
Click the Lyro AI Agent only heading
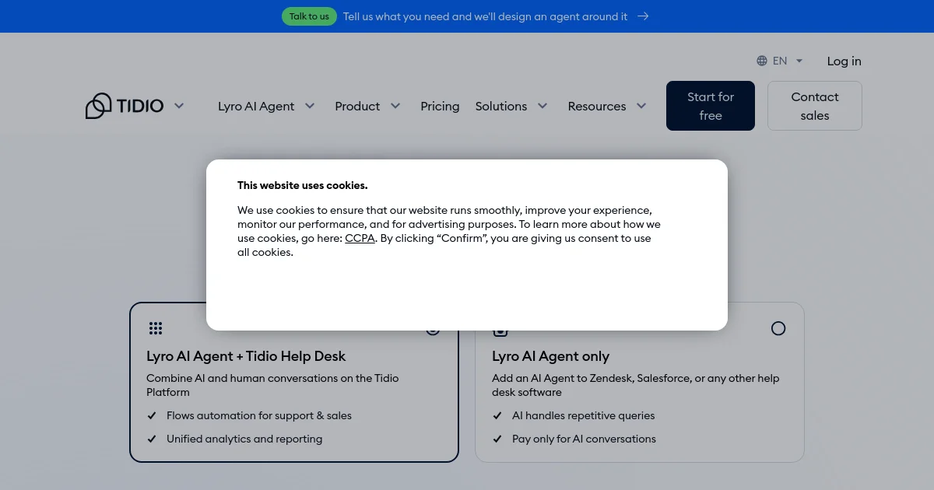coord(550,356)
